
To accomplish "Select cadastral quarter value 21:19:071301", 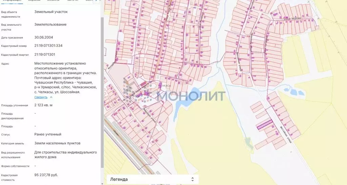I will coord(45,54).
